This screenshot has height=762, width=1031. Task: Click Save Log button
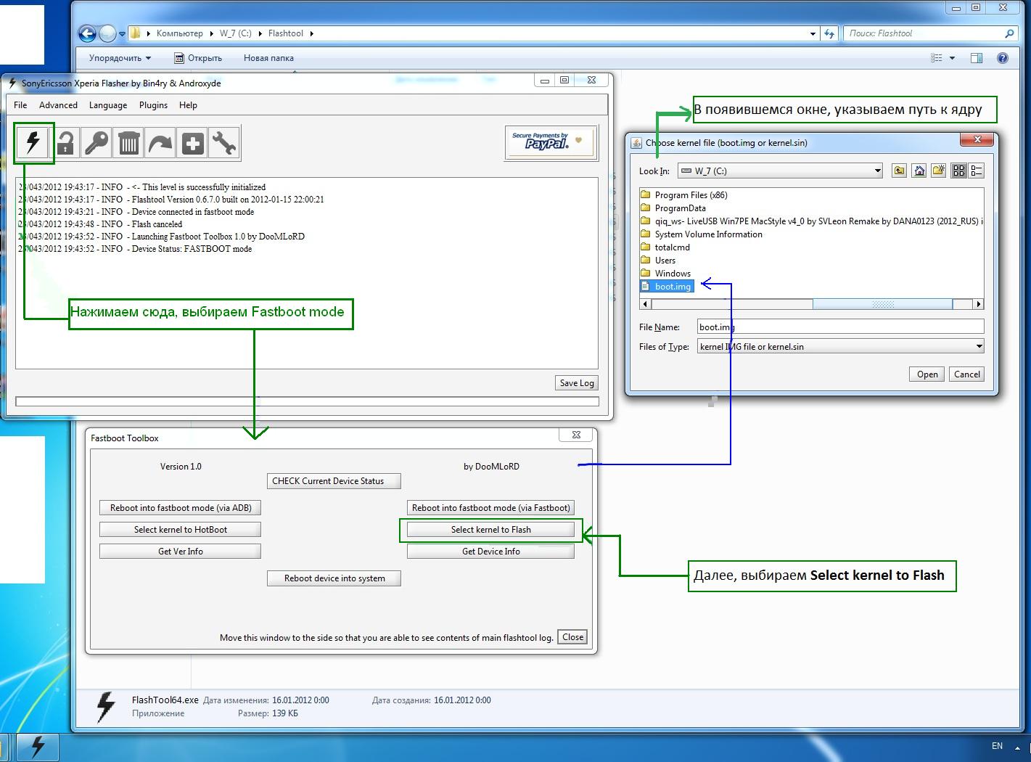tap(577, 383)
